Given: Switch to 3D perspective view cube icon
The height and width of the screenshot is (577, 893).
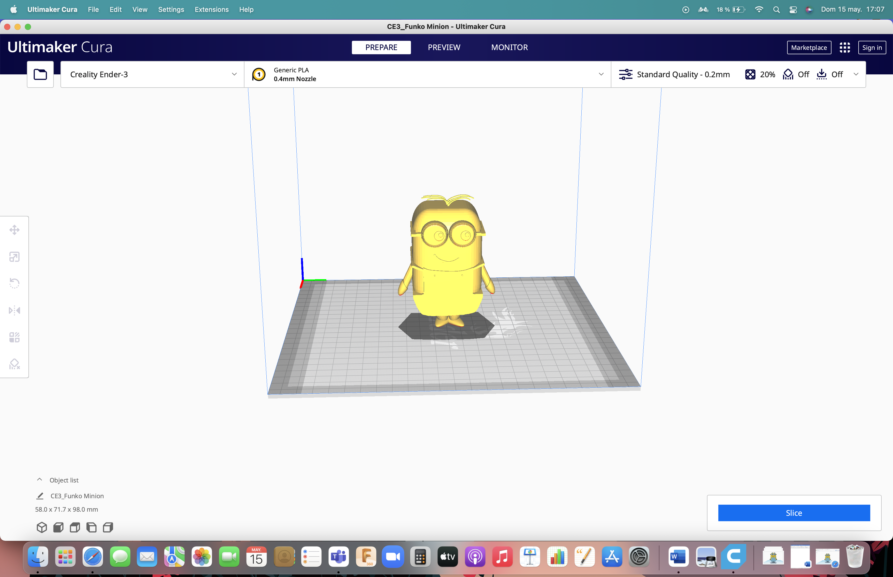Looking at the screenshot, I should (x=42, y=528).
